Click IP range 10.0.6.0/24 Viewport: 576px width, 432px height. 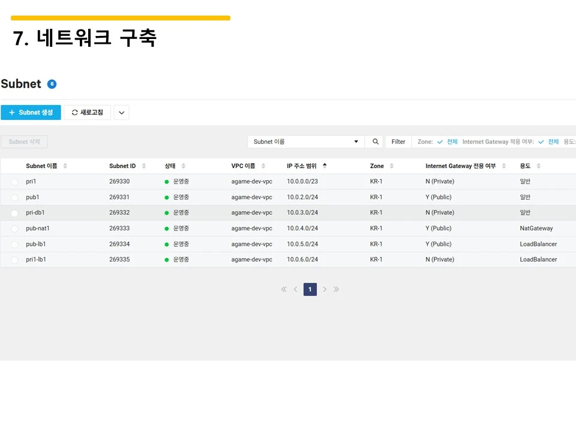[302, 260]
